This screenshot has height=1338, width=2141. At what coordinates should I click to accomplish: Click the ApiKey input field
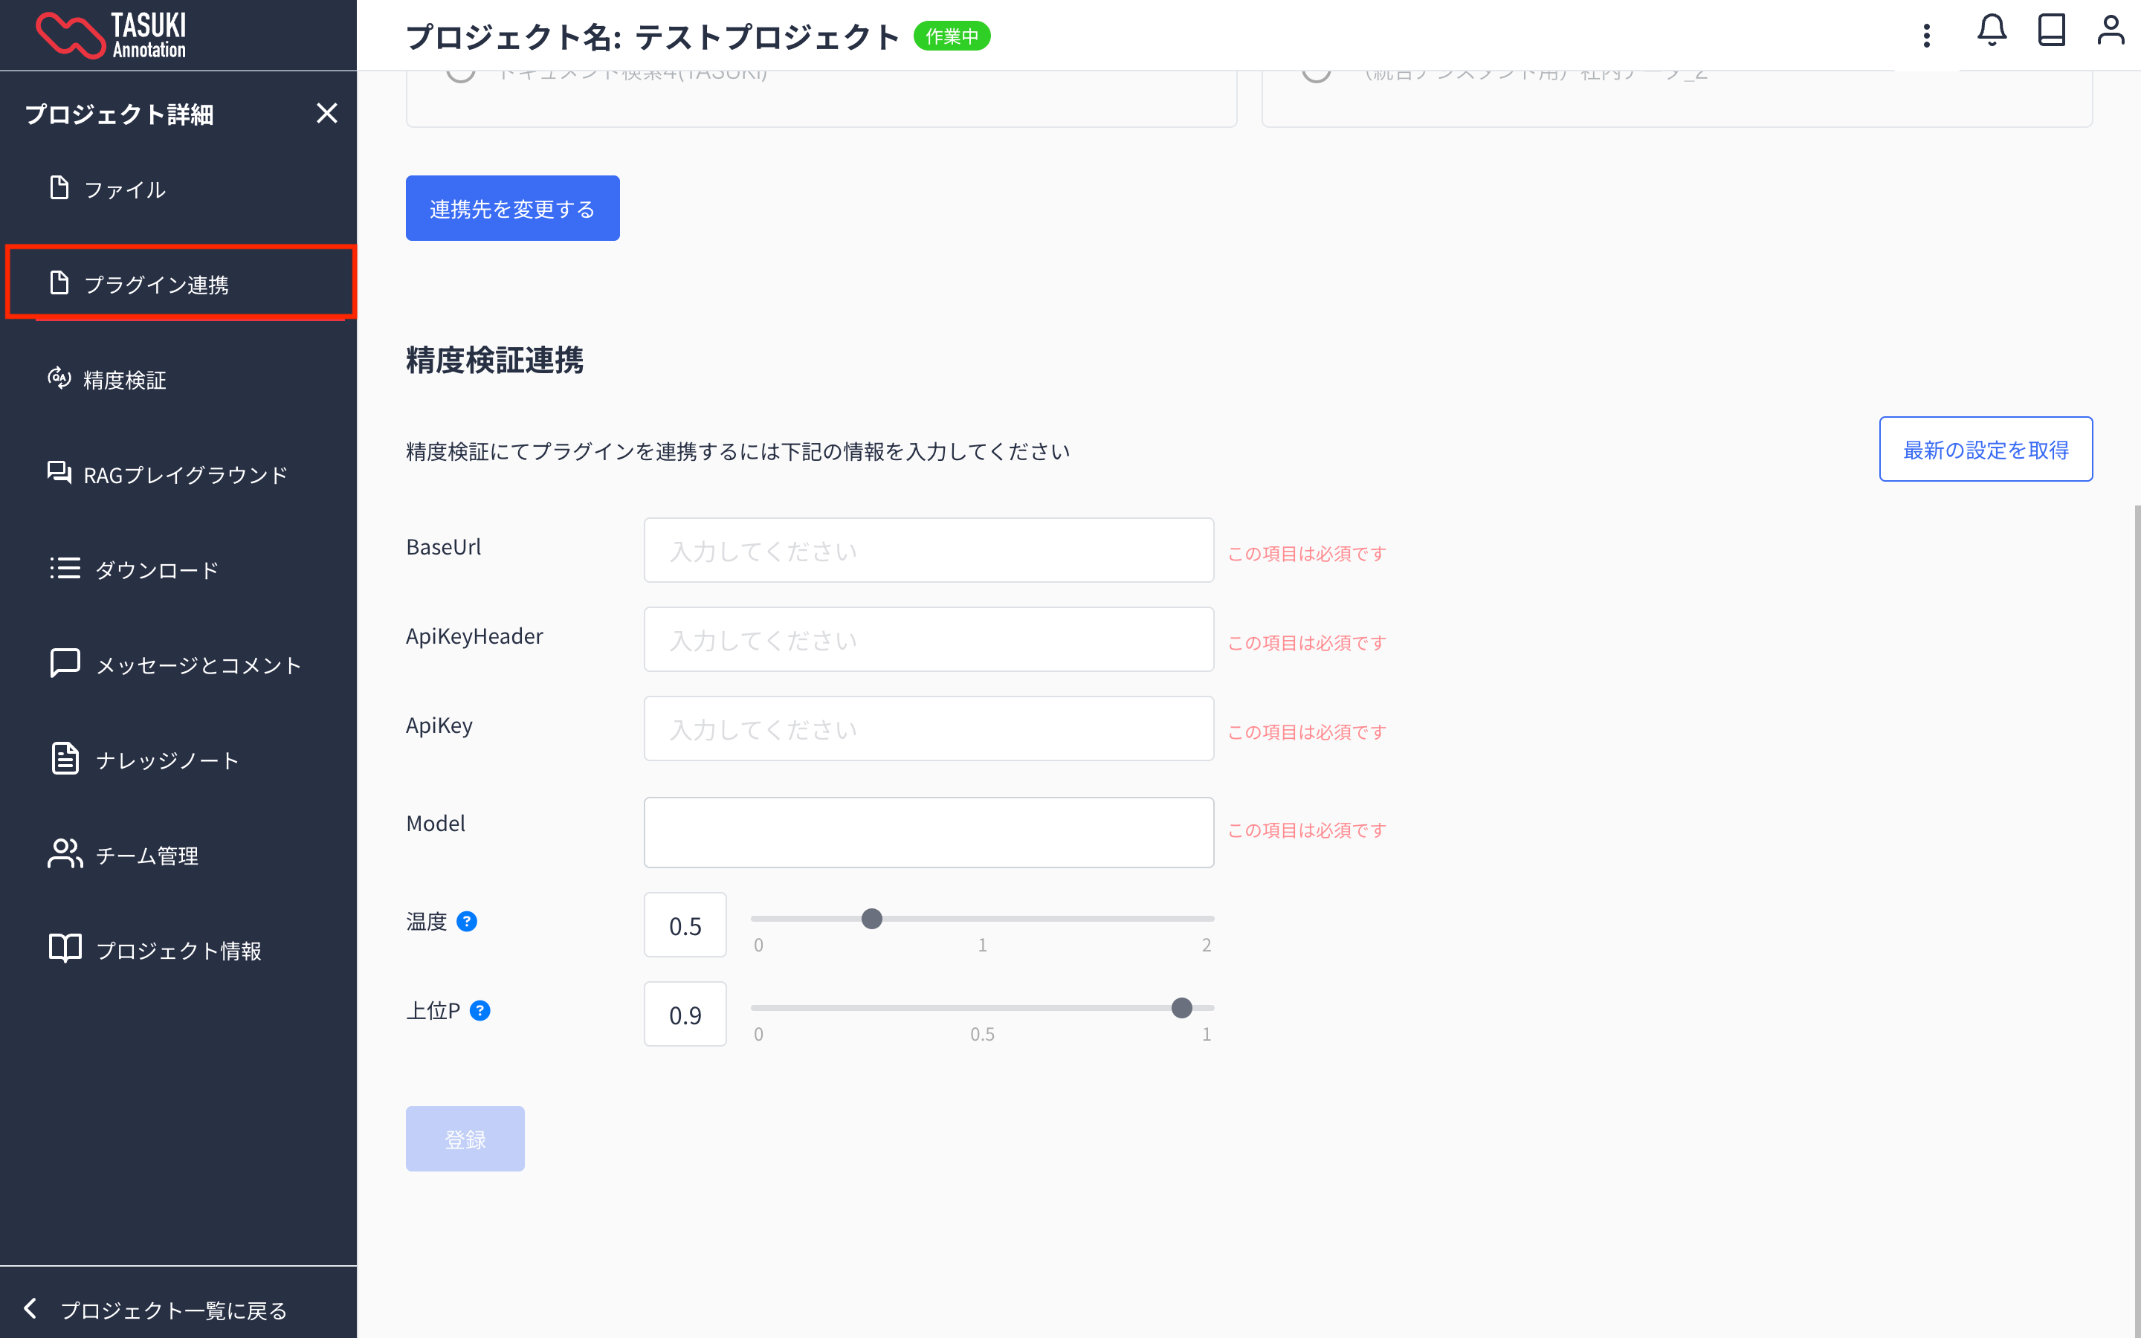(928, 728)
